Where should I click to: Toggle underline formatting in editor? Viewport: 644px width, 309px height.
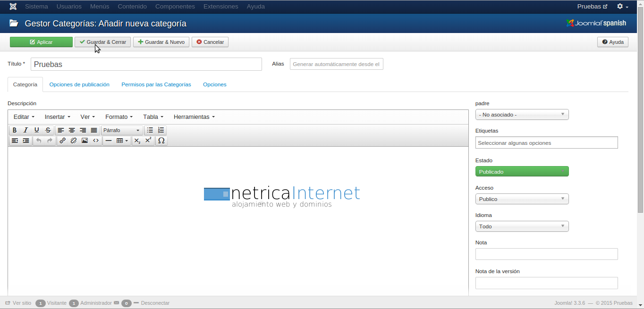pos(37,130)
